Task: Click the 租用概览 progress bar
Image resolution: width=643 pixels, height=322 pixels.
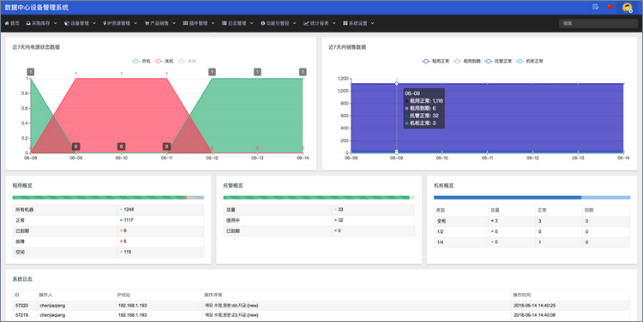Action: coord(108,198)
